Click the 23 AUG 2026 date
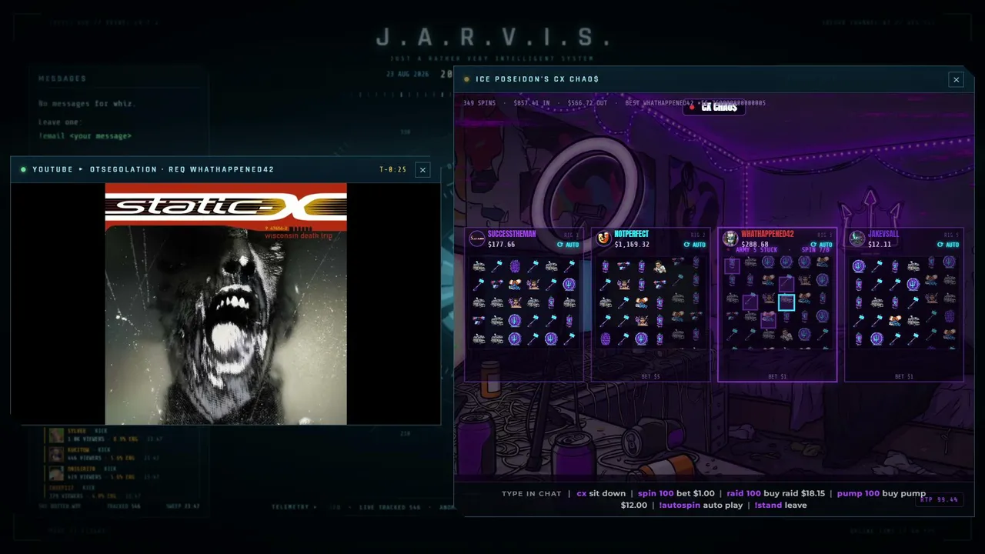The width and height of the screenshot is (985, 554). pyautogui.click(x=407, y=75)
